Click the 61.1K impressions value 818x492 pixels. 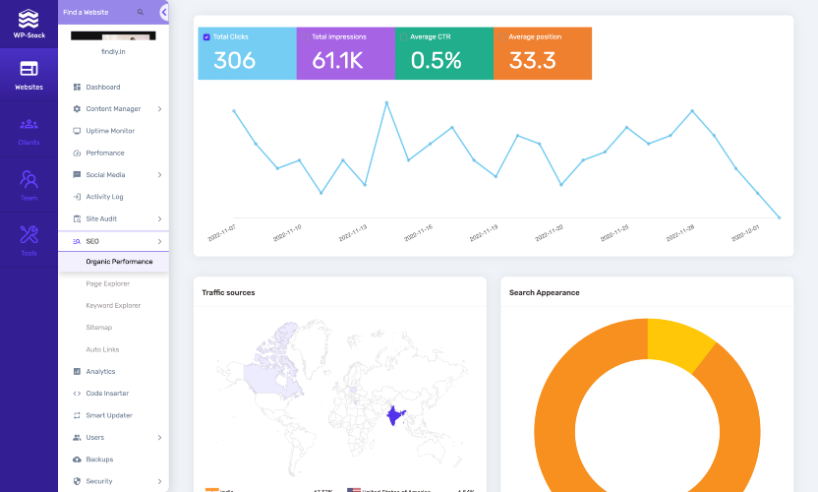pos(337,61)
